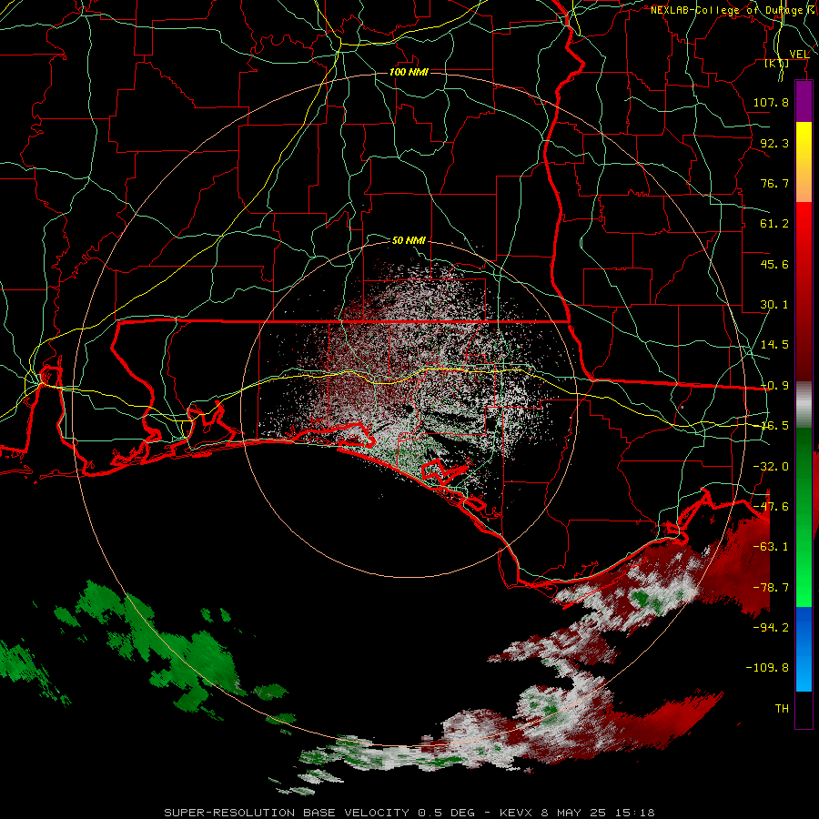The image size is (819, 819).
Task: Click the TH legend label
Action: (782, 709)
